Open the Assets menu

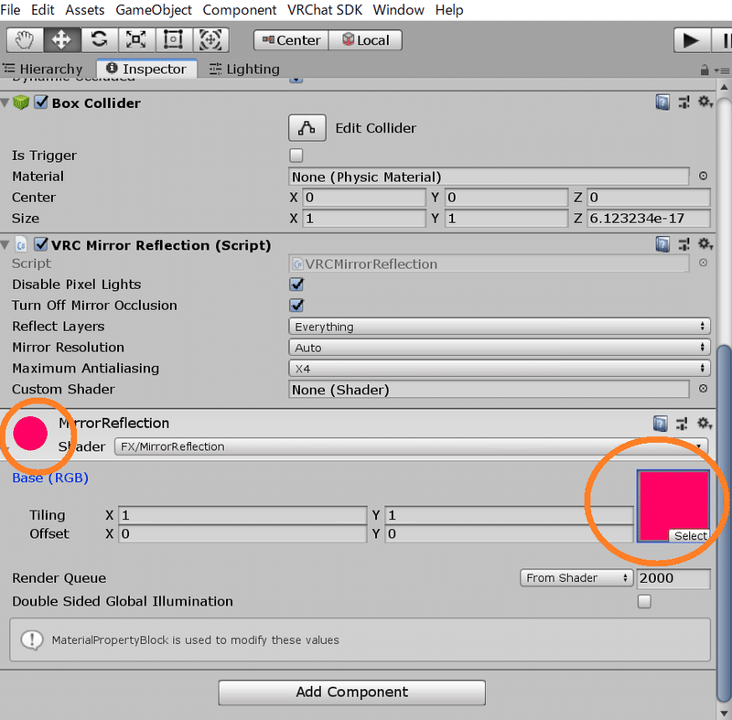(x=84, y=10)
